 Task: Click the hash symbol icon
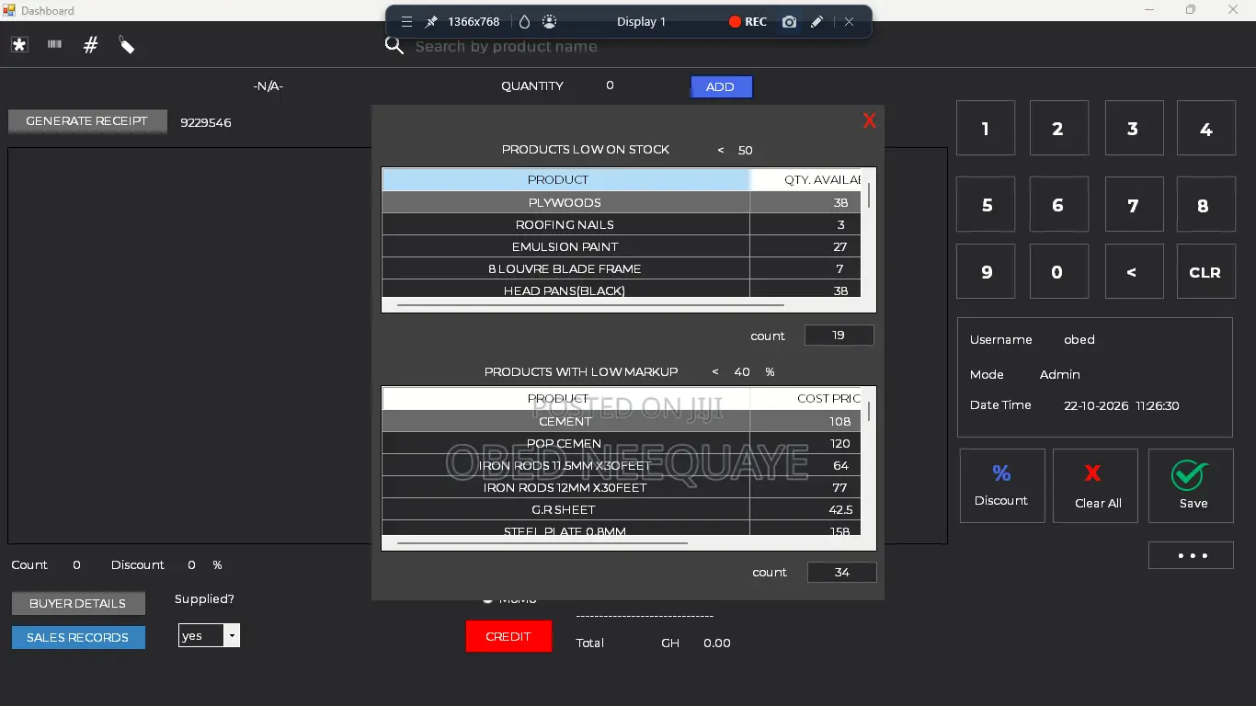point(90,44)
